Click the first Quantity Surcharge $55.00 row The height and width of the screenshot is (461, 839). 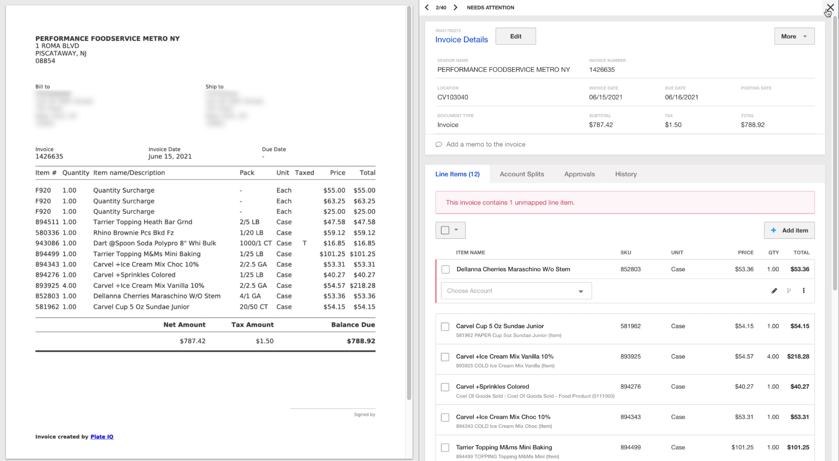(205, 190)
